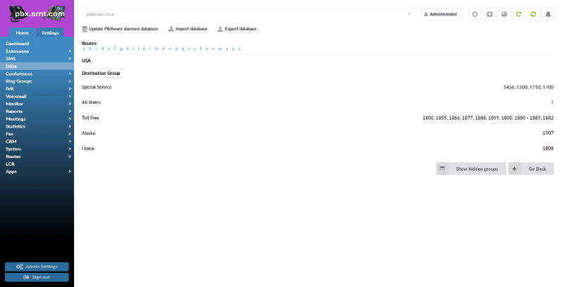Expand the Voicemail sidebar menu
Viewport: 562px width, 287px height.
[37, 96]
